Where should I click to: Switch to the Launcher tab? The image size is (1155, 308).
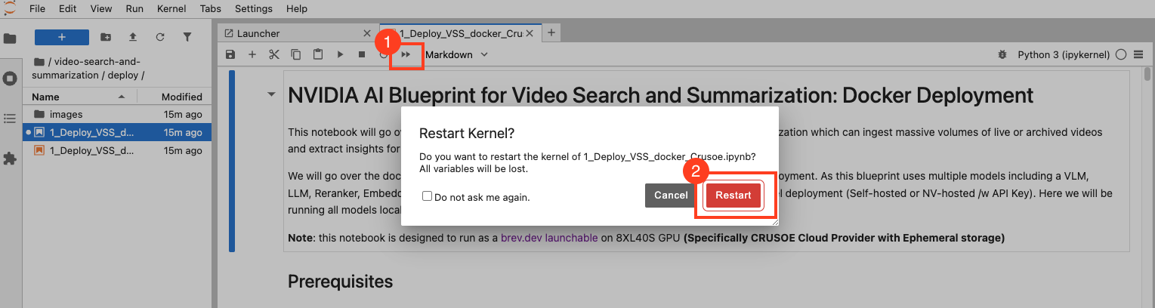(258, 33)
